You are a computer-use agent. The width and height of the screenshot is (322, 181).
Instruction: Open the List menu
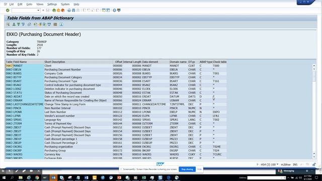[x=12, y=4]
